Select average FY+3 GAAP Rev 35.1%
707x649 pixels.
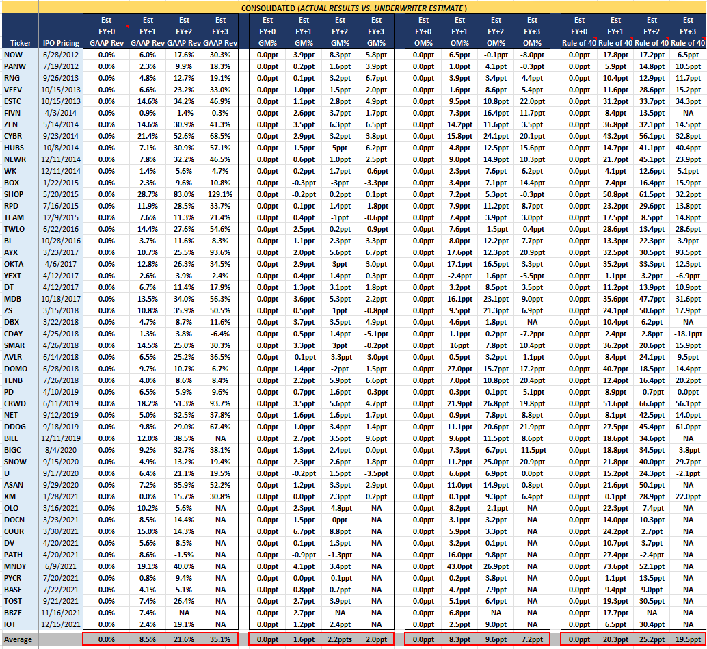[x=220, y=639]
